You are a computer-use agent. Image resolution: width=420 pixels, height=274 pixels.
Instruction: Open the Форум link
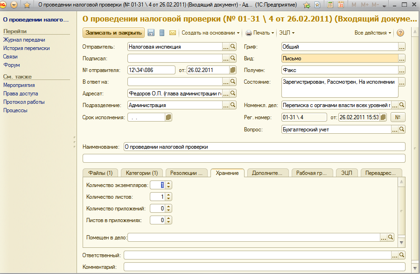pos(12,65)
